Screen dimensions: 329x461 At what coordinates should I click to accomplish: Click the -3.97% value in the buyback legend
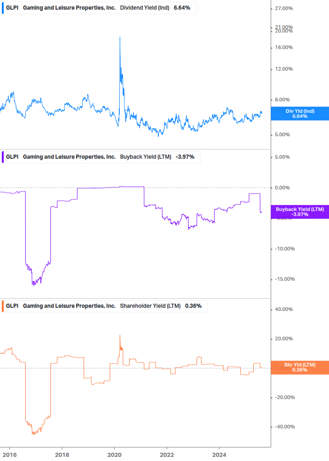coord(185,157)
